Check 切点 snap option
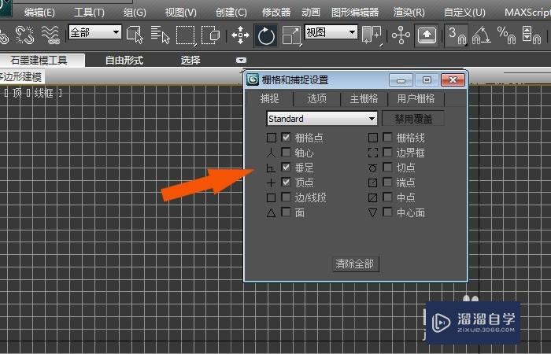Screen dimensions: 551x354 click(x=387, y=167)
